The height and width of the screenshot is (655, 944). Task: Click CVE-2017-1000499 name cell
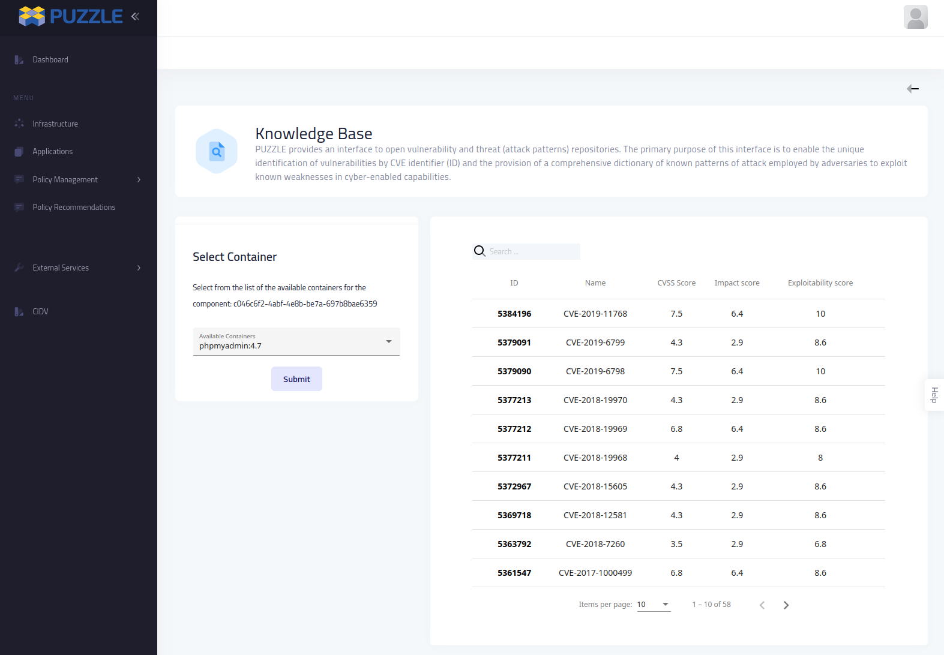[x=595, y=573]
